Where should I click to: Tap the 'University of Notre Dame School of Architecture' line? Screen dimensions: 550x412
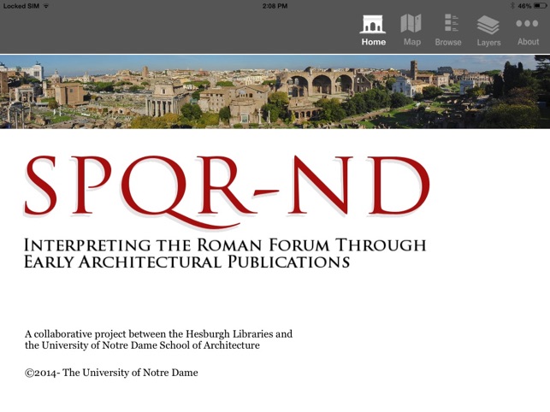click(x=142, y=345)
